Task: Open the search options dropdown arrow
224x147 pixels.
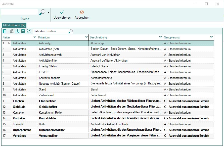Action: pos(49,12)
